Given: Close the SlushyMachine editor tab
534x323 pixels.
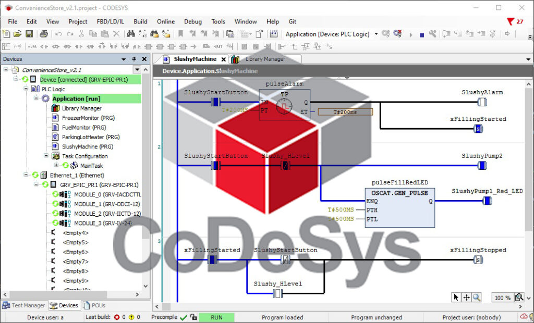Looking at the screenshot, I should 223,59.
